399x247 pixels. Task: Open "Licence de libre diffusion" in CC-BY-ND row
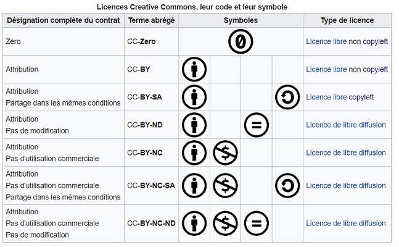click(345, 125)
